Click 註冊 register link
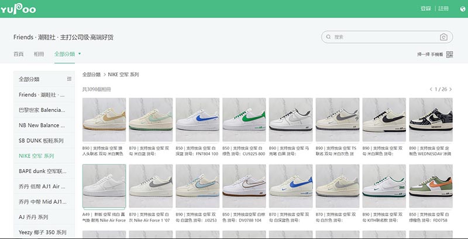The width and height of the screenshot is (468, 239). (443, 9)
